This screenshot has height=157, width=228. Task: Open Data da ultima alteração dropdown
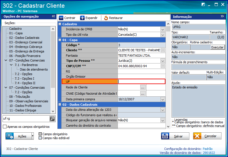[163, 110]
